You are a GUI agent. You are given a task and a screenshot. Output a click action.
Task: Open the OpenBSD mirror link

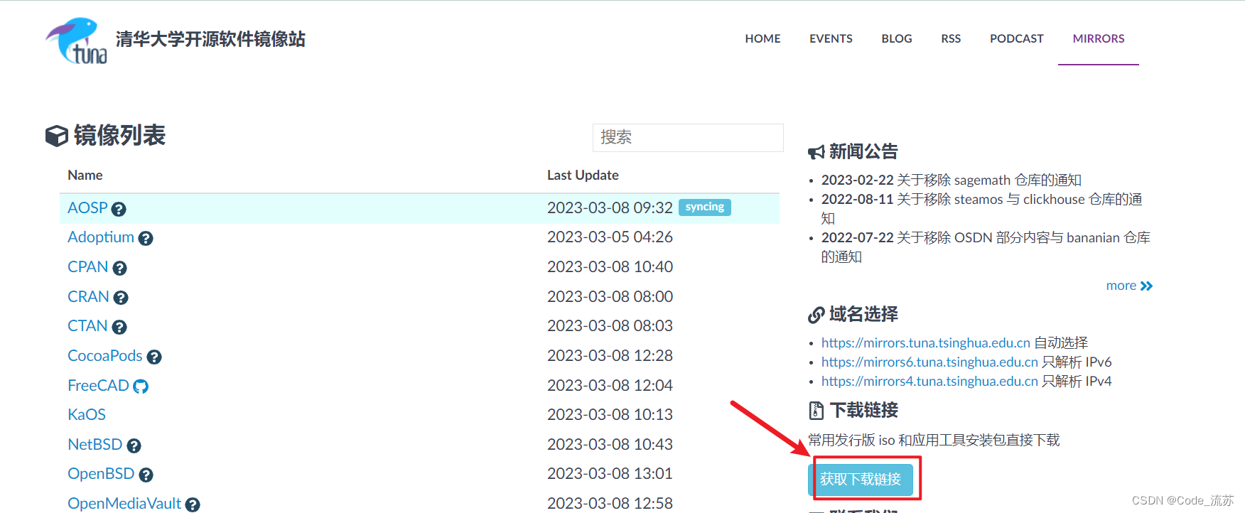101,473
